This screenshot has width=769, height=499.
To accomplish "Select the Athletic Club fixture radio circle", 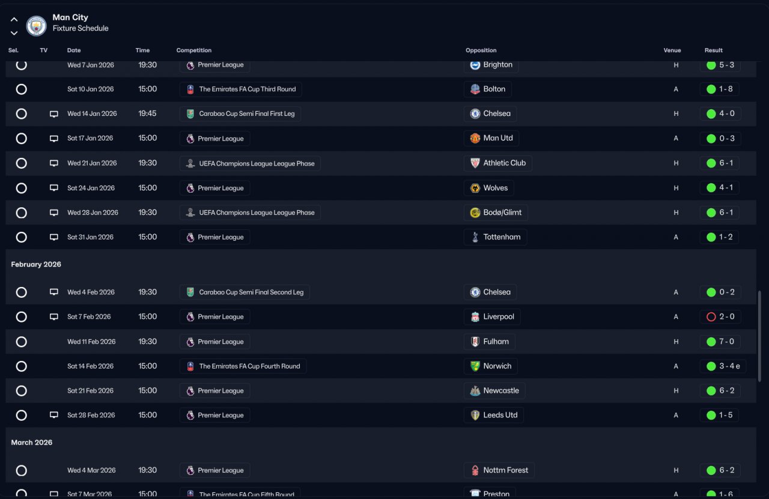I will pos(22,163).
